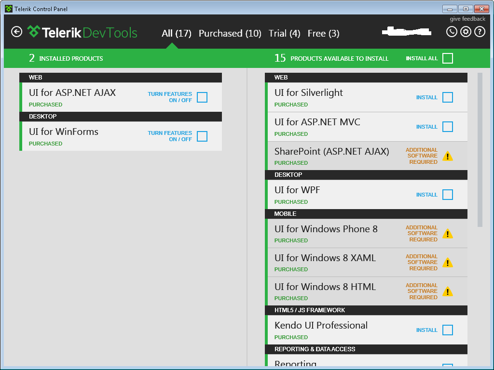Close the Telerik Control Panel window
The width and height of the screenshot is (494, 370).
481,9
